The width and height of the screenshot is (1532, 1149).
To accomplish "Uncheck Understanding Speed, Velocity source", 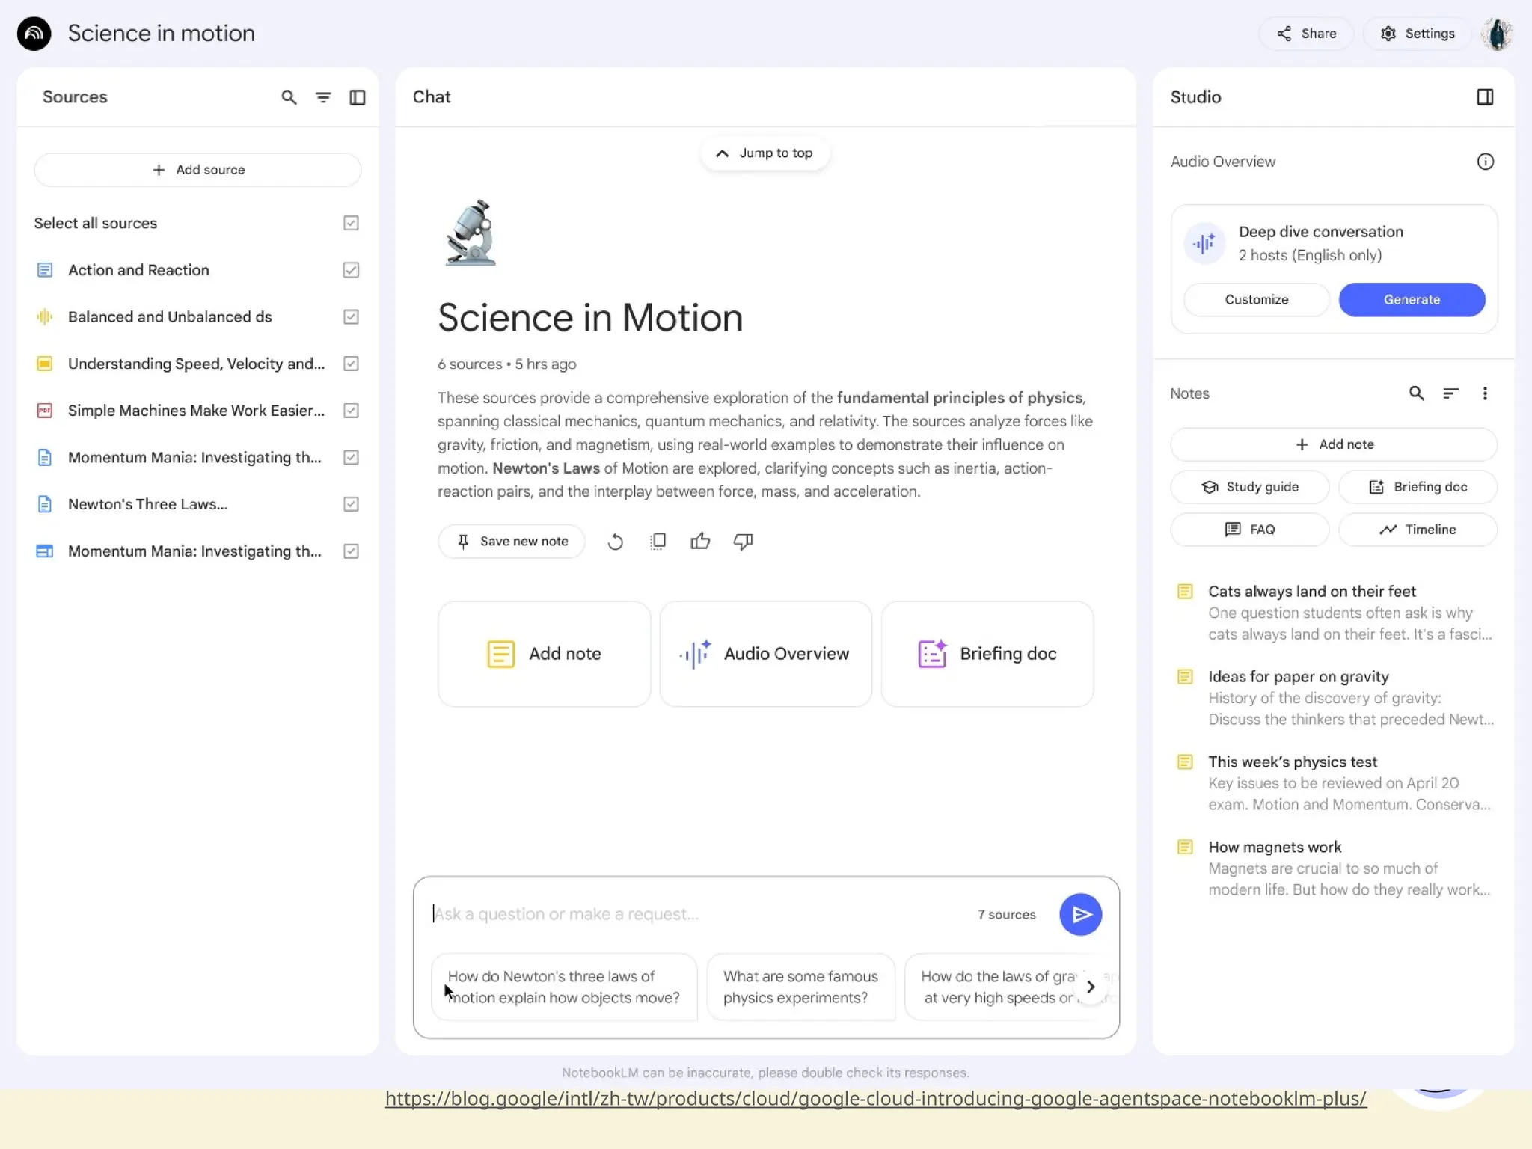I will [x=351, y=364].
